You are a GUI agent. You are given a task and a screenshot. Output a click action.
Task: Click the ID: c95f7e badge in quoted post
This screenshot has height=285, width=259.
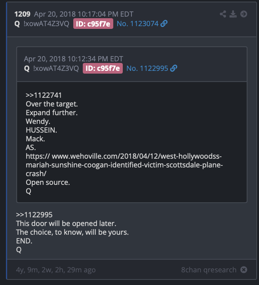tap(103, 68)
